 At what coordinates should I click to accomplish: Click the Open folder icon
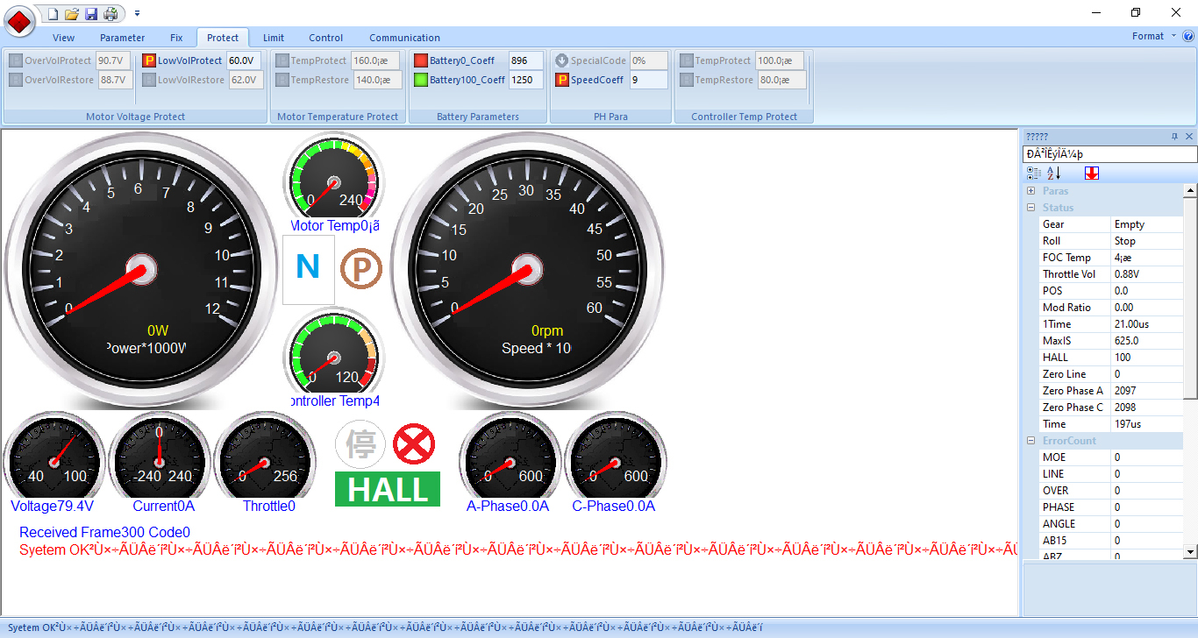point(72,14)
